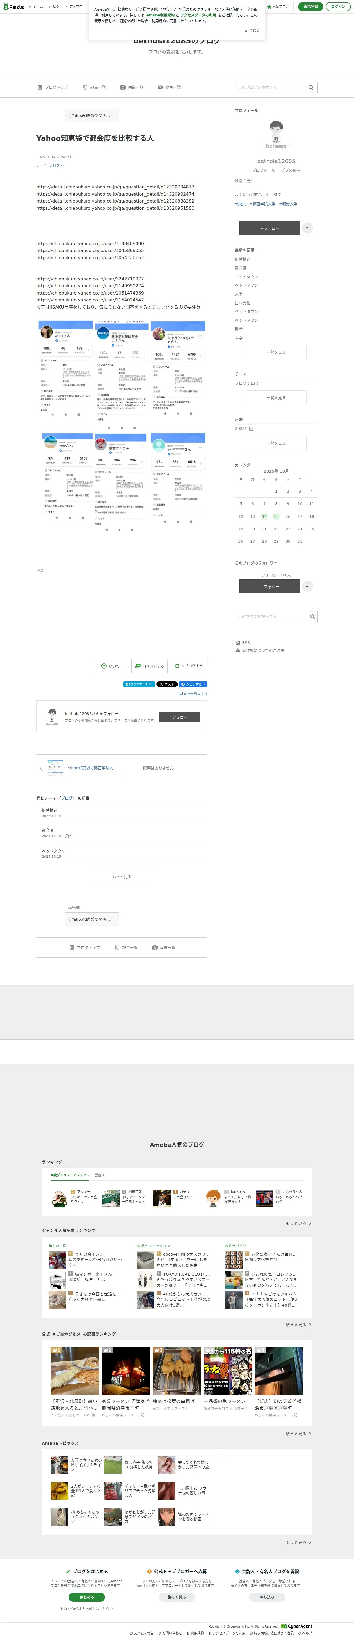Open the bethola12085 profile name link
Image resolution: width=354 pixels, height=1637 pixels.
(276, 161)
